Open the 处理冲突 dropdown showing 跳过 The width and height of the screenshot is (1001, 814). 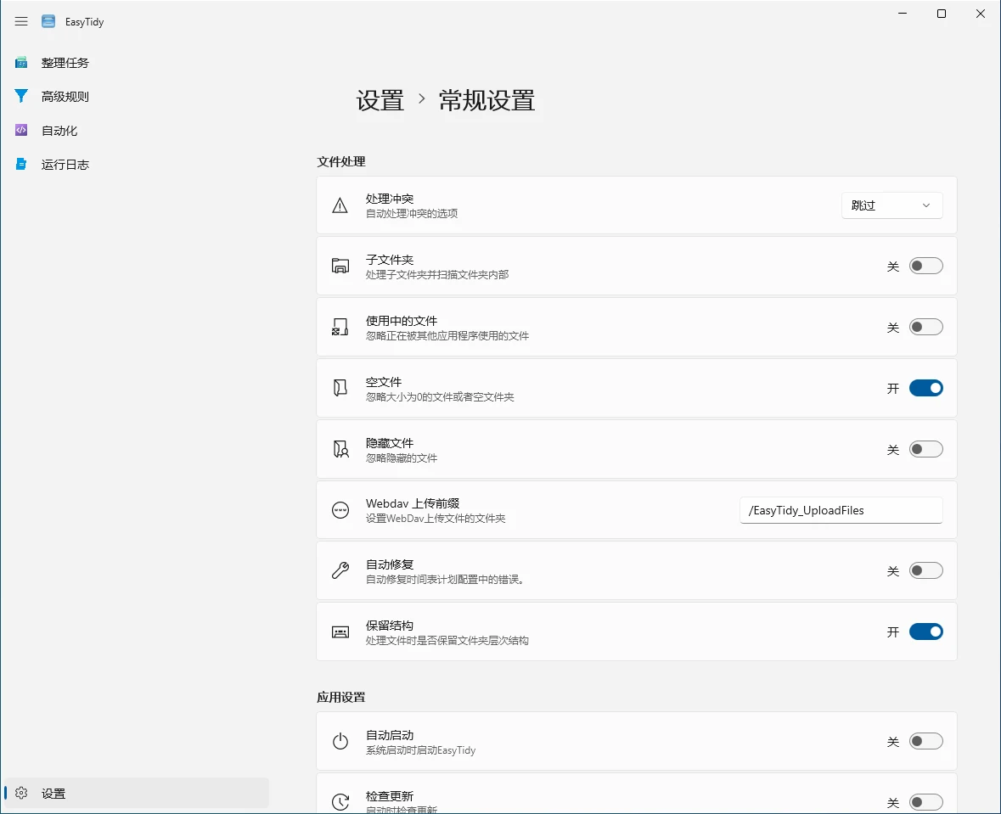click(x=891, y=205)
